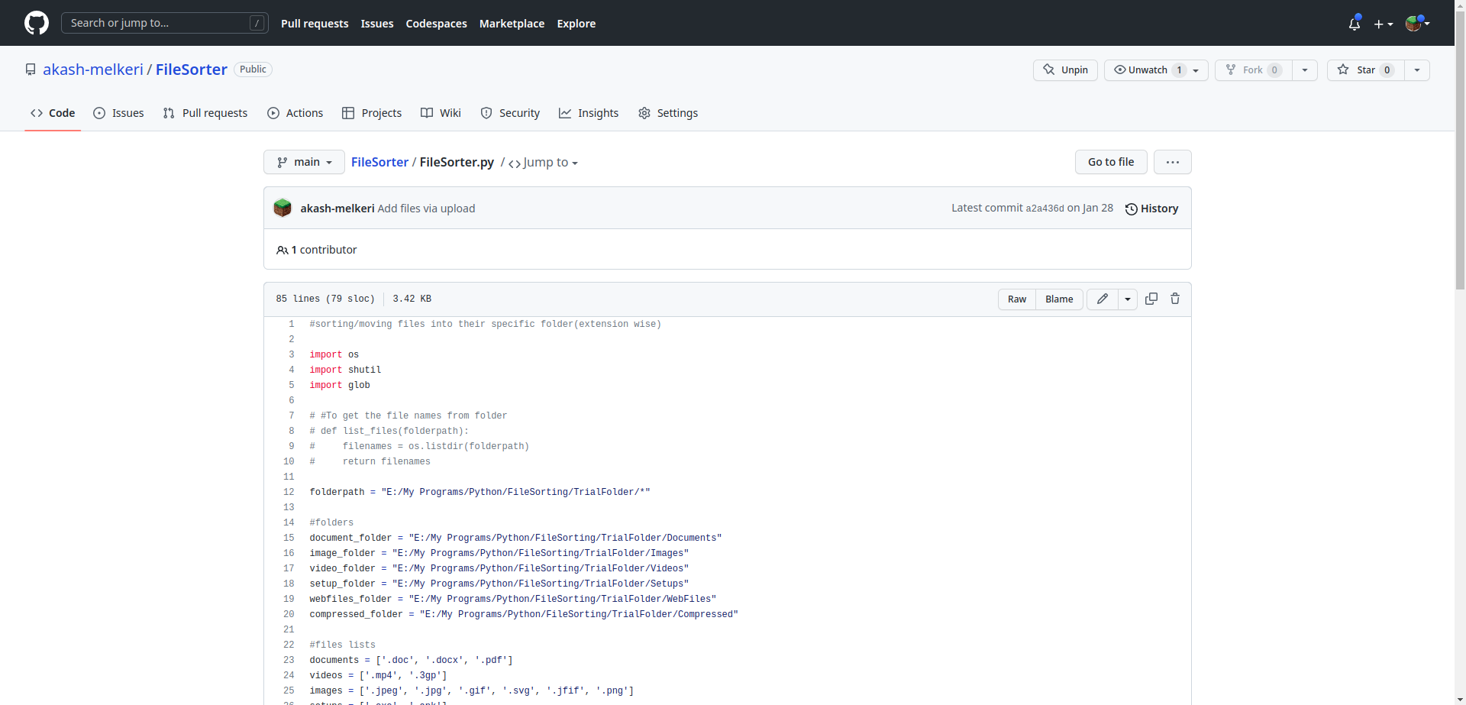This screenshot has height=705, width=1466.
Task: Open the star lists dropdown arrow
Action: tap(1417, 70)
